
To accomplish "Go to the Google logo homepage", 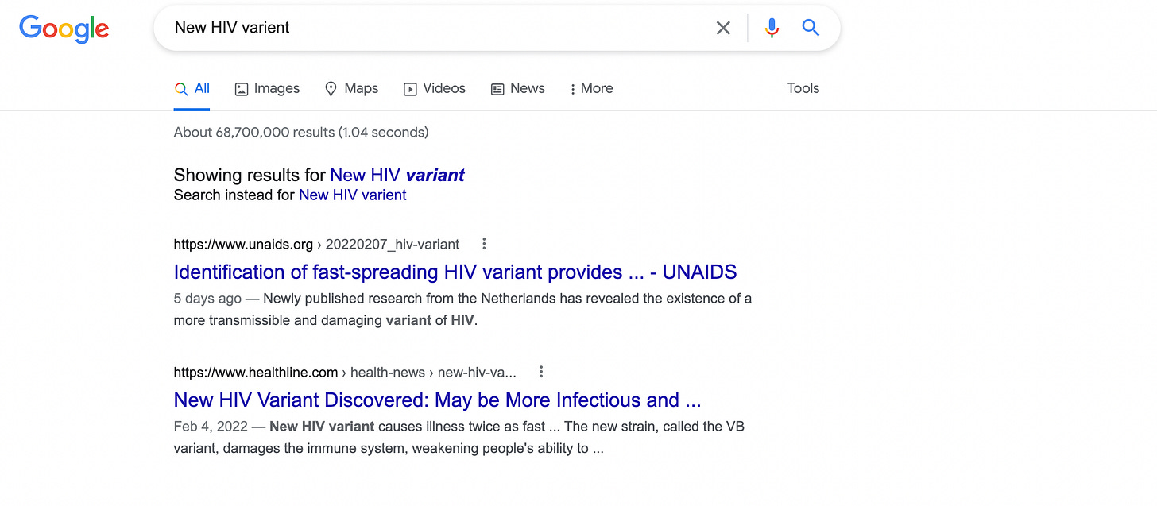I will (x=64, y=28).
